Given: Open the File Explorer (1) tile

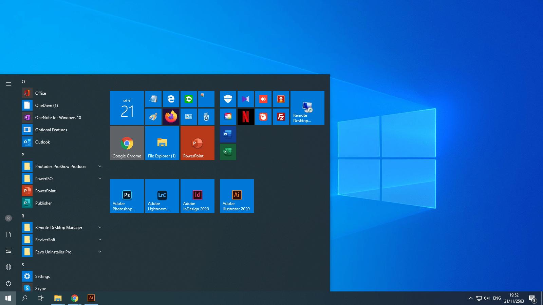Looking at the screenshot, I should [162, 143].
